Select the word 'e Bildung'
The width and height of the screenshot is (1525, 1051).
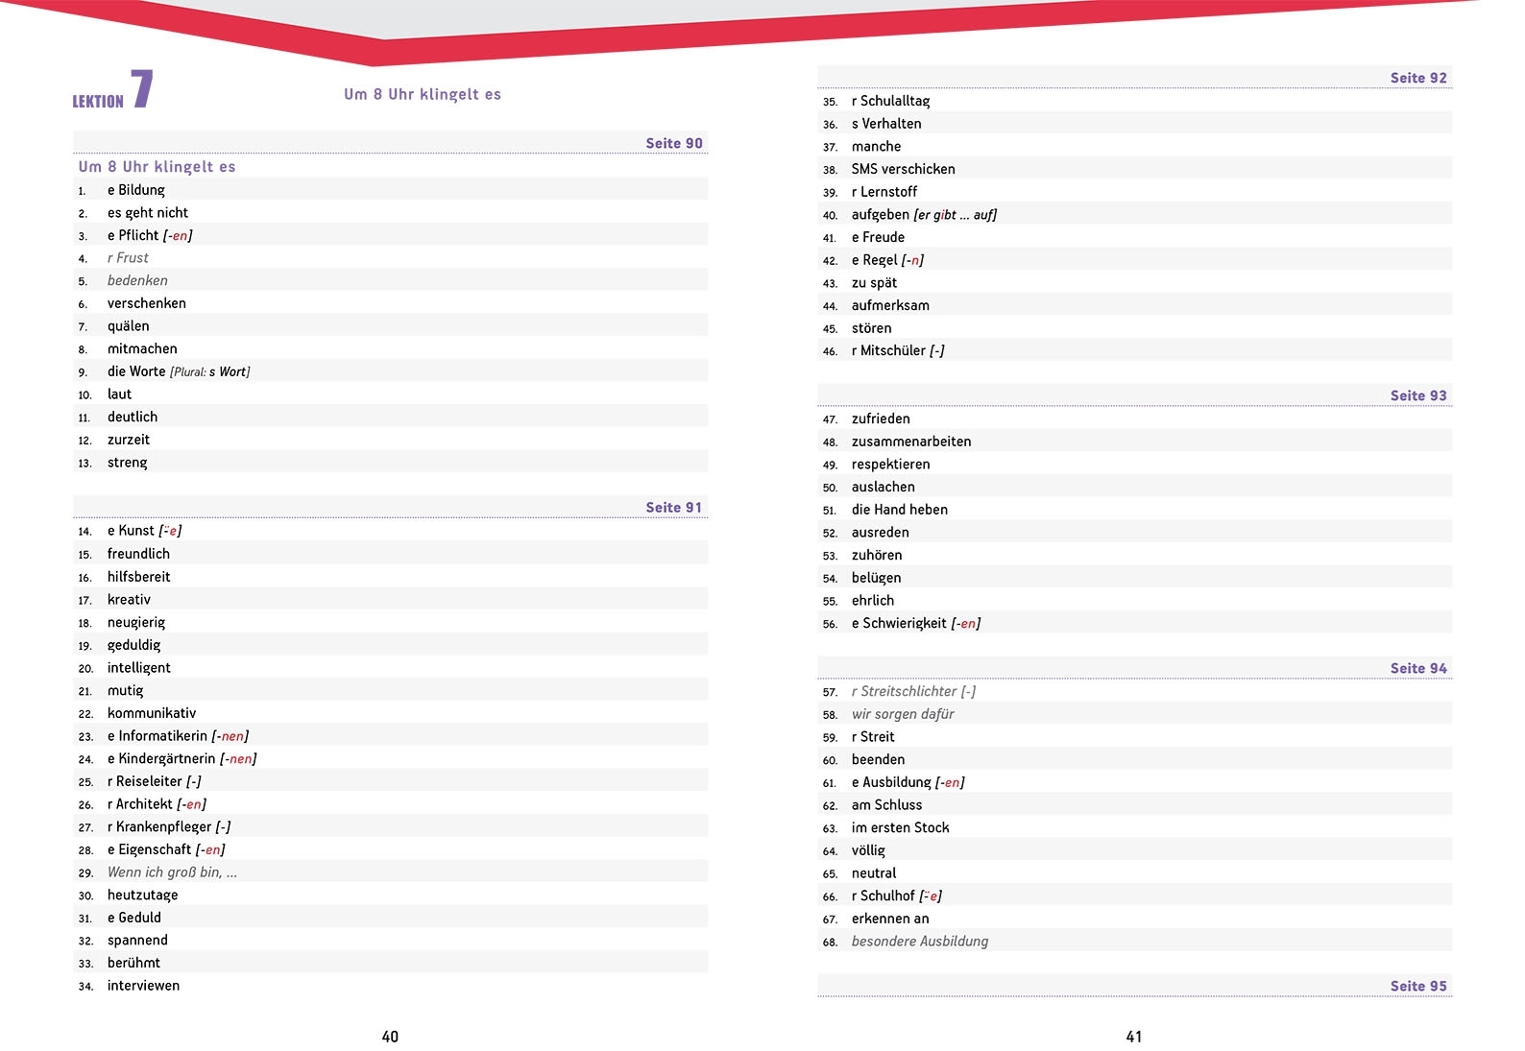pyautogui.click(x=135, y=190)
